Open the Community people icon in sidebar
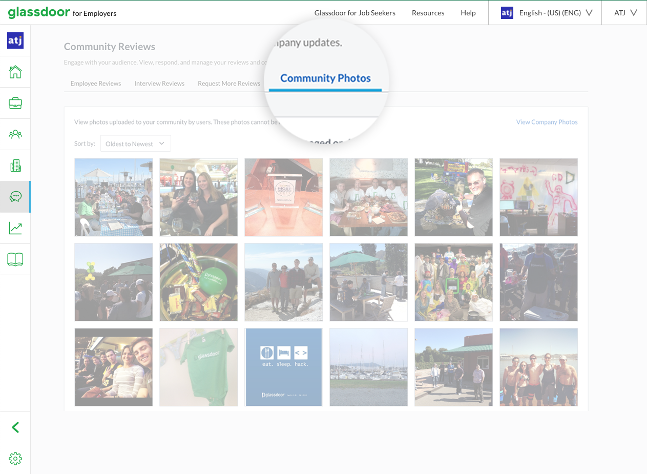This screenshot has width=647, height=474. (x=15, y=134)
